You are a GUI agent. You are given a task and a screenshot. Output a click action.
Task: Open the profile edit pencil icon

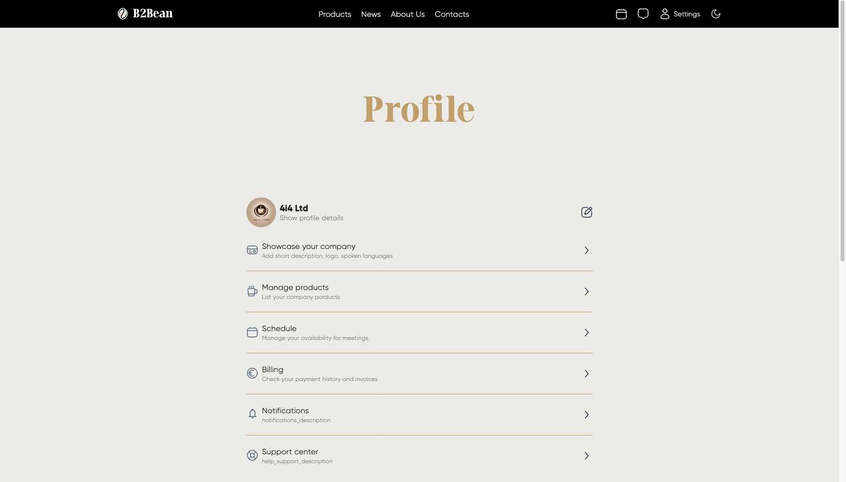coord(586,212)
